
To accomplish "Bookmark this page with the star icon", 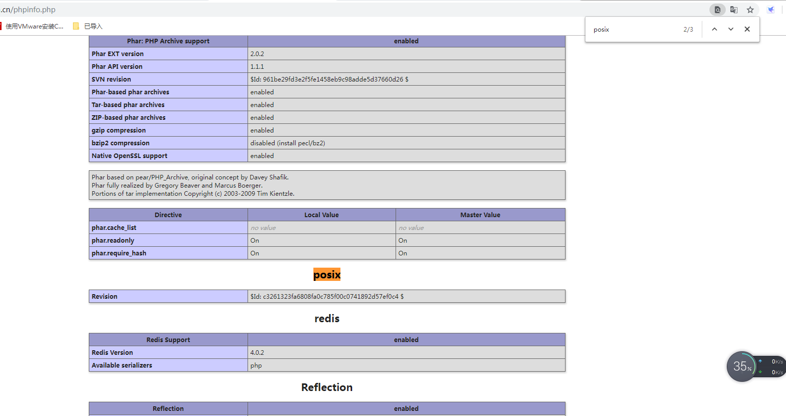I will [750, 10].
